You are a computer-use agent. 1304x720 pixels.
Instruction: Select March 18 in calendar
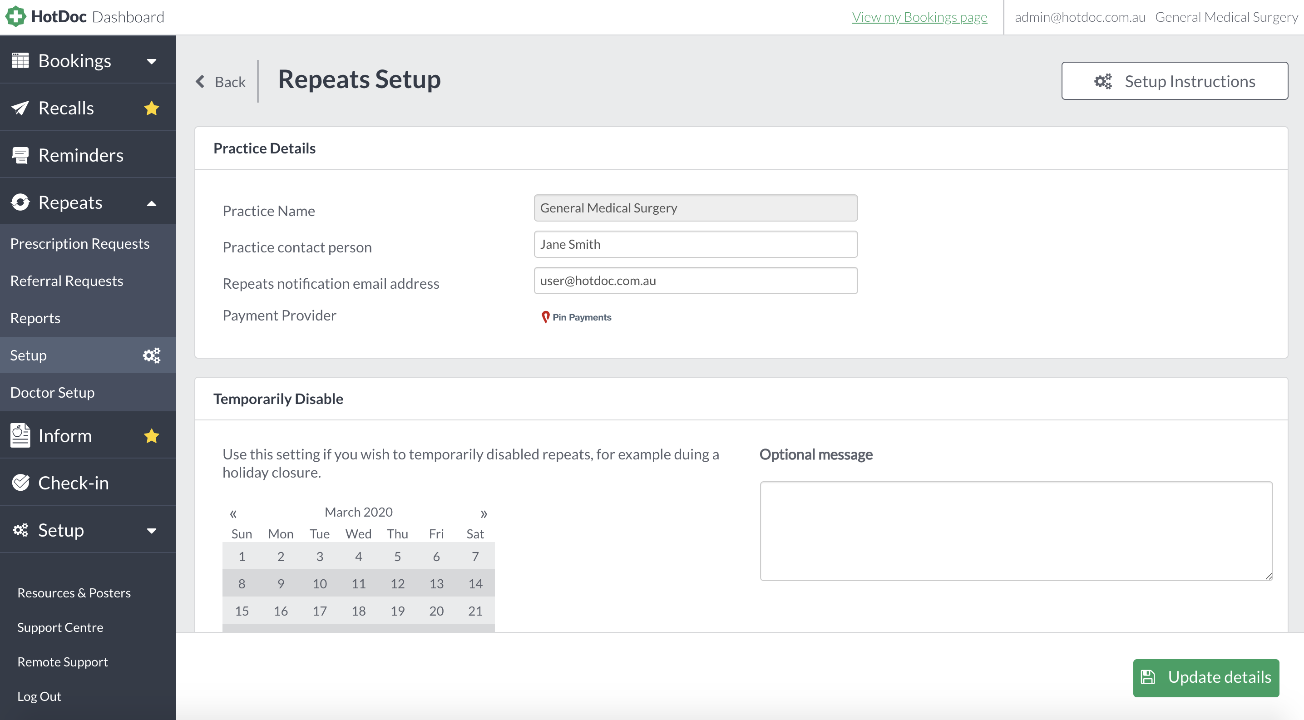tap(358, 611)
